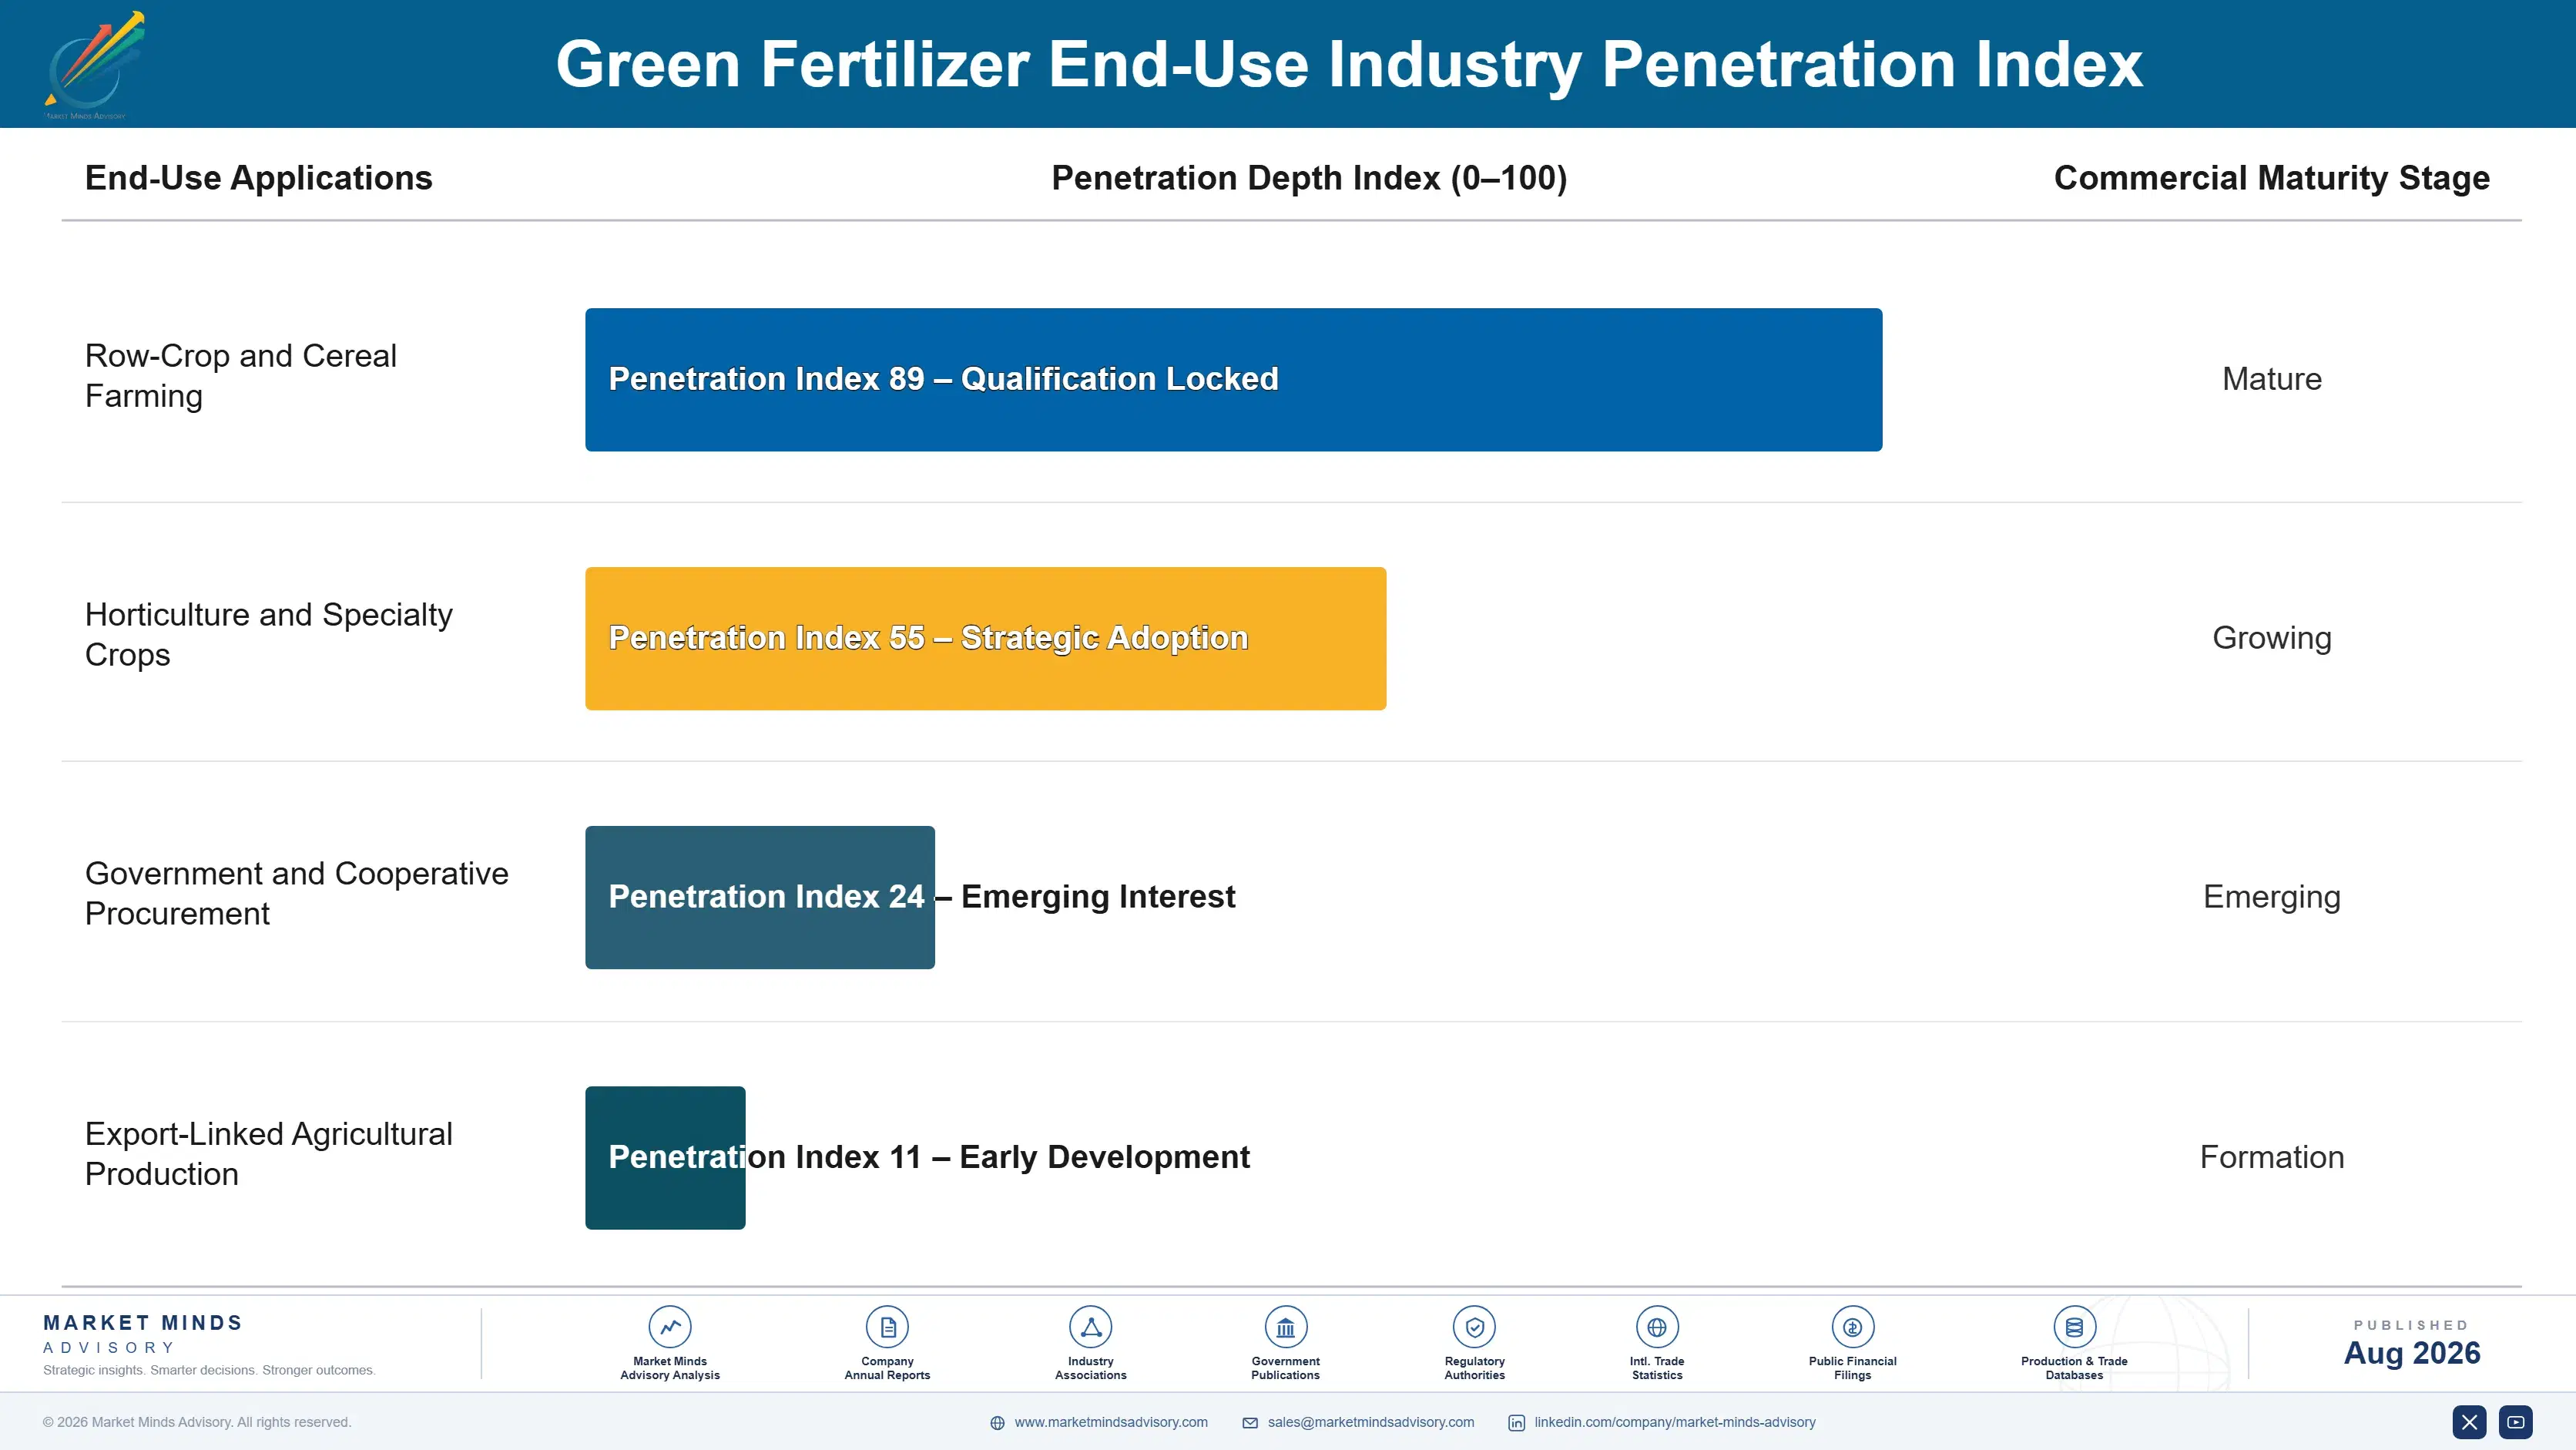Click 'Horticulture and Specialty Crops' row label

tap(269, 634)
